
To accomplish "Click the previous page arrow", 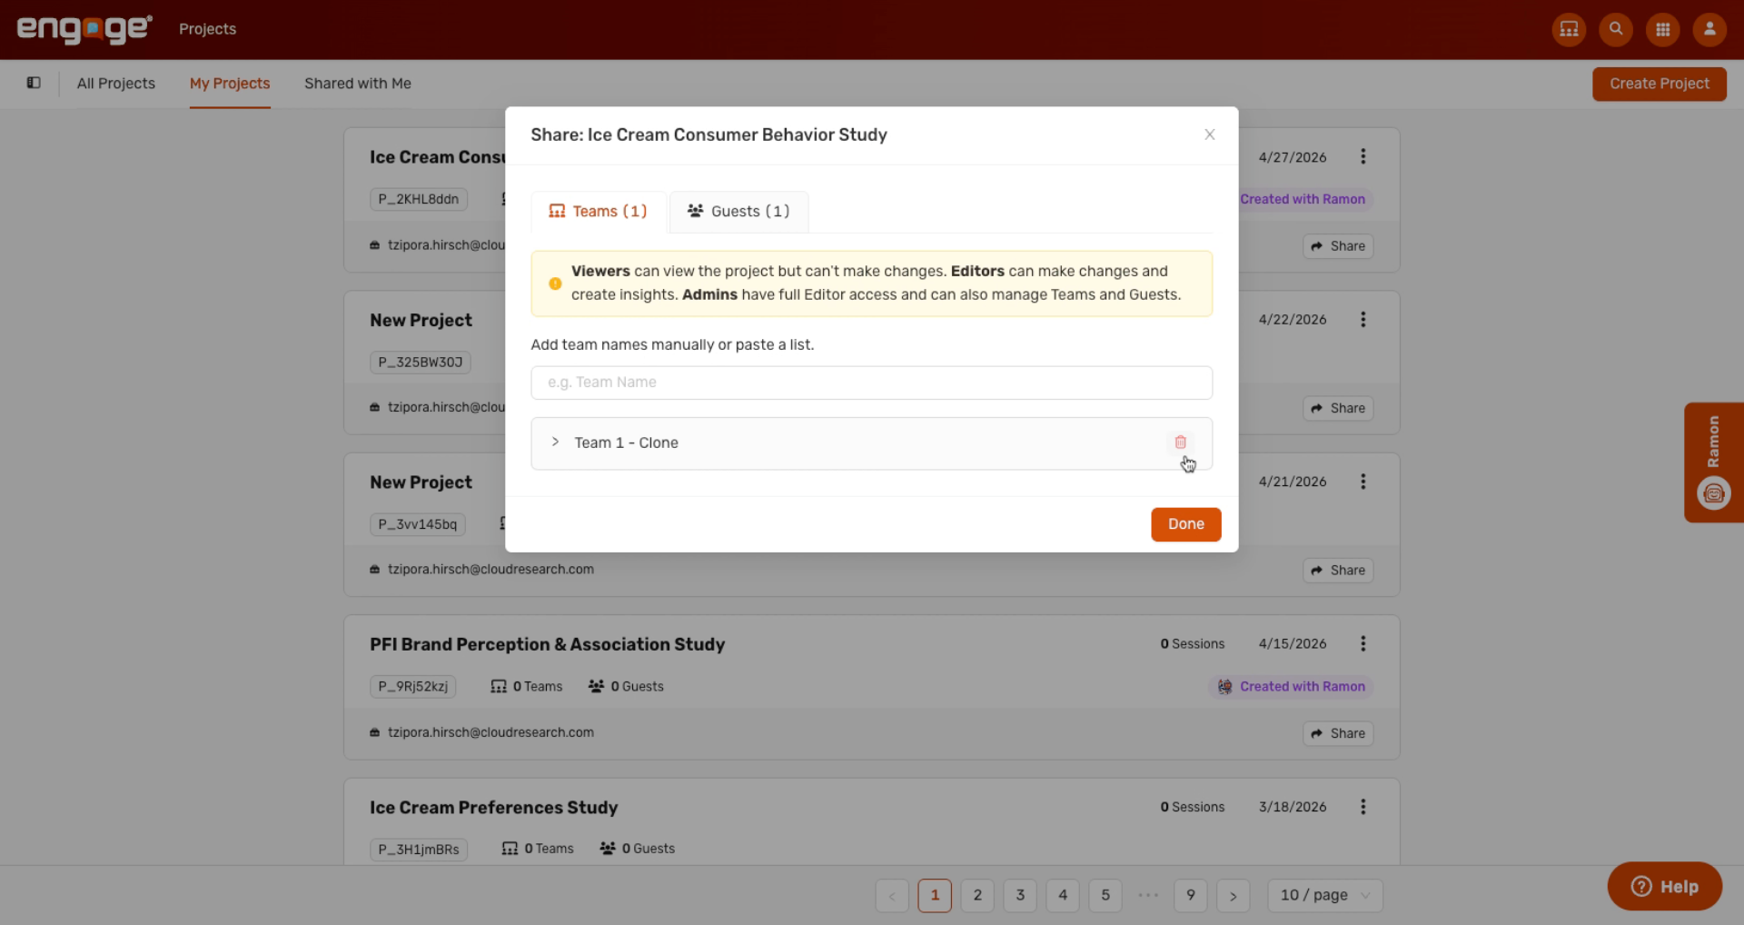I will pyautogui.click(x=892, y=895).
